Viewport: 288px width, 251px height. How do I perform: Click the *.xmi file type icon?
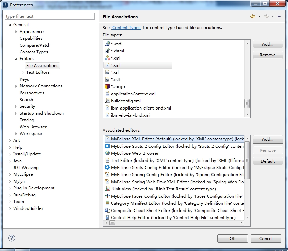pyautogui.click(x=107, y=58)
